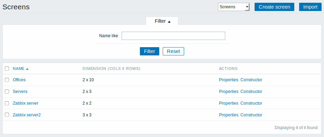Focus the Name like input field

click(x=173, y=36)
